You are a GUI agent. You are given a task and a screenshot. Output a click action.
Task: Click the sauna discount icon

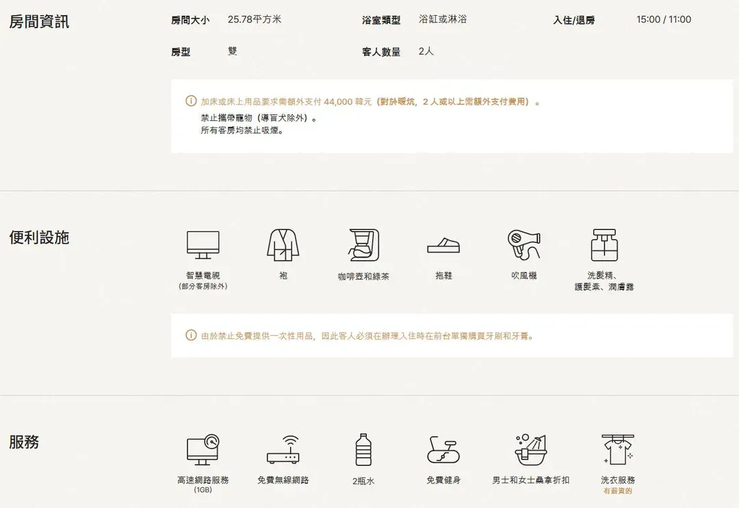[x=530, y=449]
